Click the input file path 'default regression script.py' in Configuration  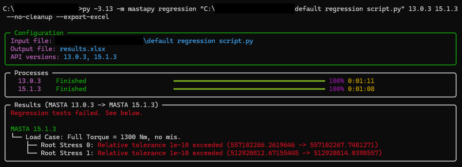click(198, 41)
